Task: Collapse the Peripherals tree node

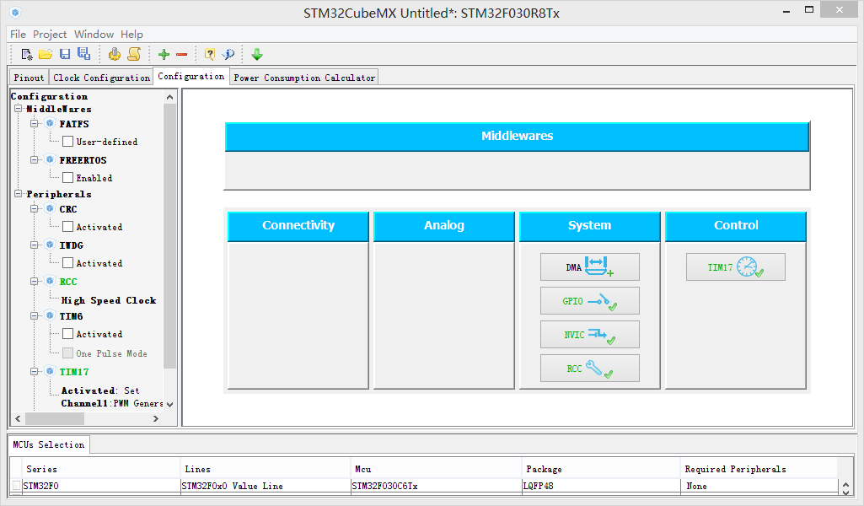Action: (19, 193)
